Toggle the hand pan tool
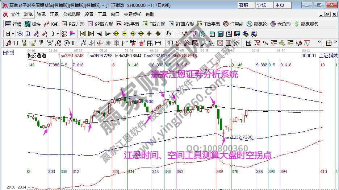 tap(168, 34)
